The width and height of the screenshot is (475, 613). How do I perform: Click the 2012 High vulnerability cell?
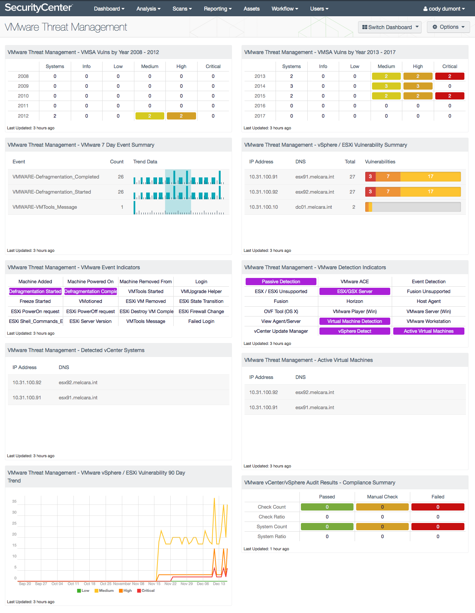[x=181, y=116]
